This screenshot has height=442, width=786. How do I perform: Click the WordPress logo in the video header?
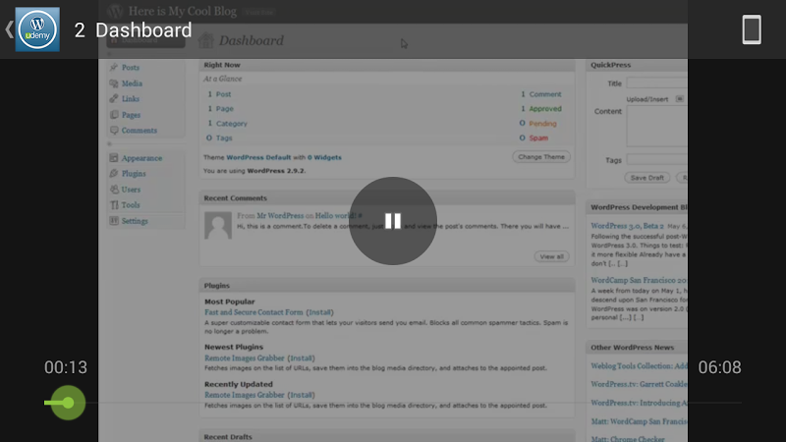(115, 11)
